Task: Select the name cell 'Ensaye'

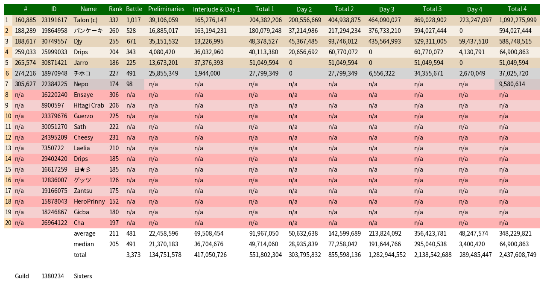Action: coord(83,95)
